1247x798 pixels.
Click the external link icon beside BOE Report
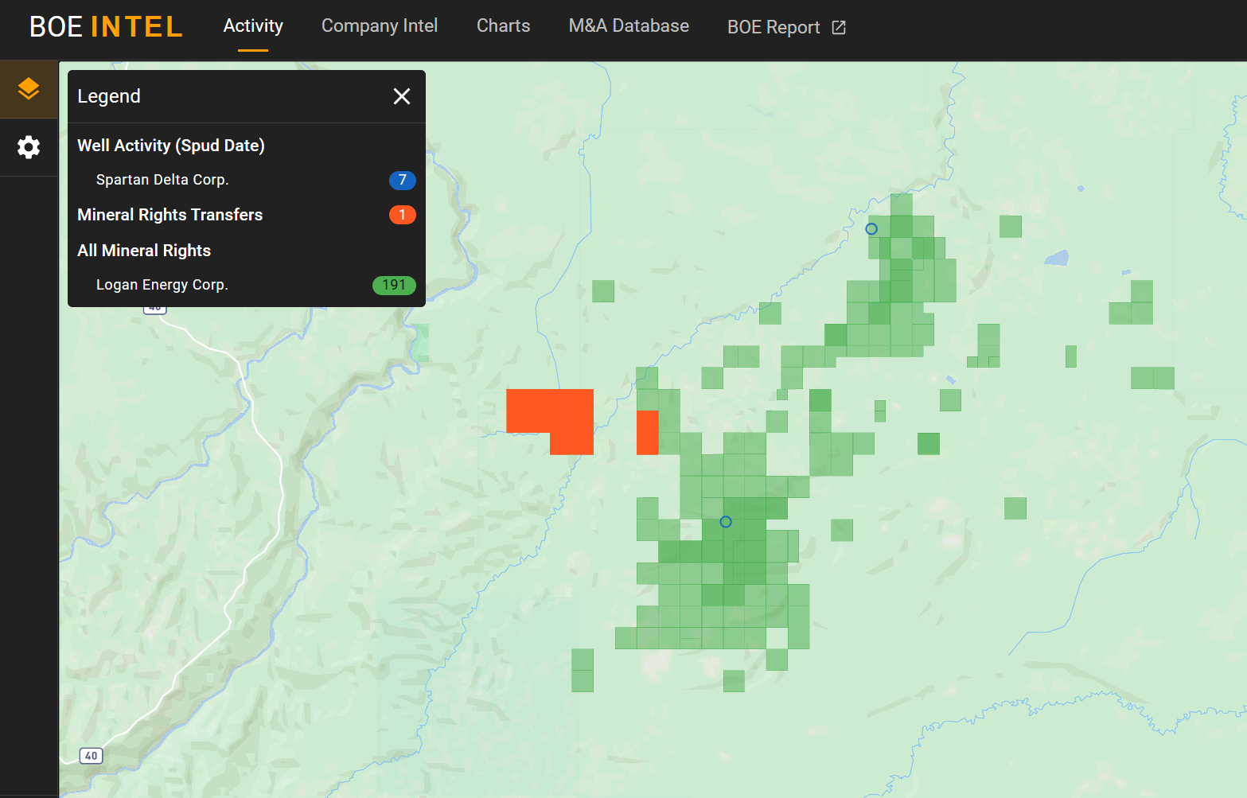839,28
